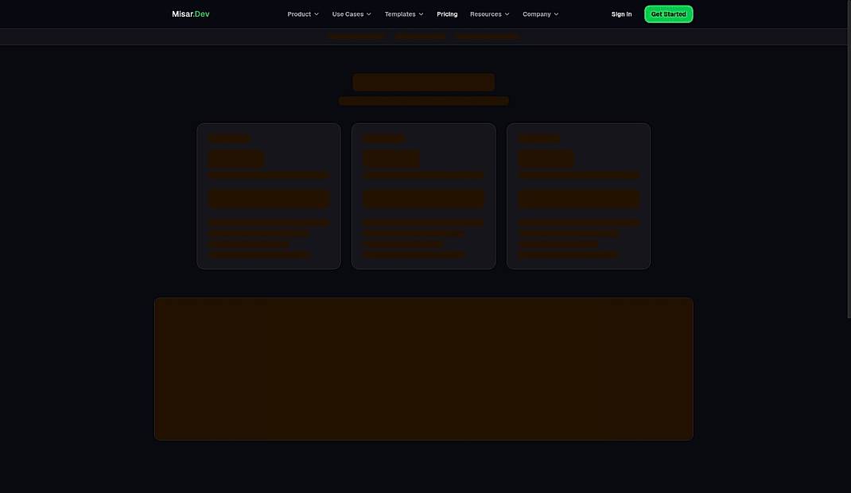Go to Misar.Dev home via logo
The height and width of the screenshot is (493, 851).
click(x=191, y=14)
